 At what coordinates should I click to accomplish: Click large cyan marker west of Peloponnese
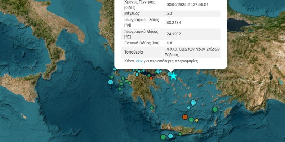pyautogui.click(x=110, y=82)
